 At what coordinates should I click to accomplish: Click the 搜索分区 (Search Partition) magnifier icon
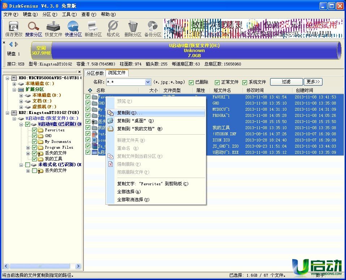point(34,28)
